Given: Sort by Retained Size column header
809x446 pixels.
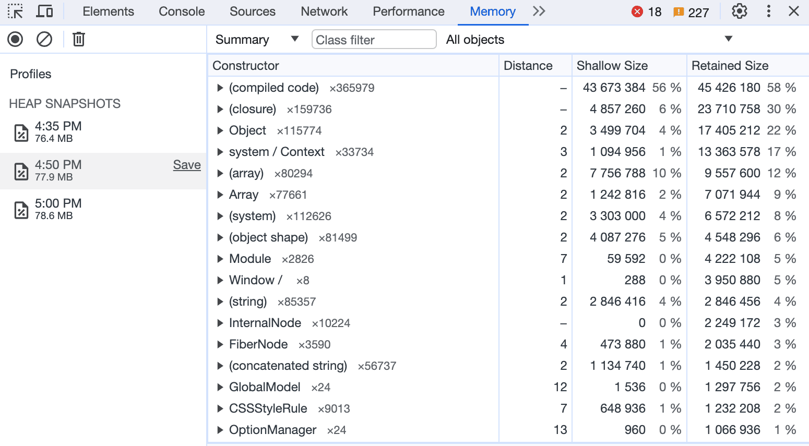Looking at the screenshot, I should (748, 66).
